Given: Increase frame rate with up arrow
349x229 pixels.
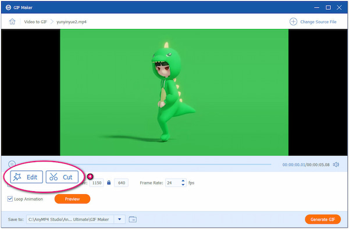Looking at the screenshot, I should 183,181.
